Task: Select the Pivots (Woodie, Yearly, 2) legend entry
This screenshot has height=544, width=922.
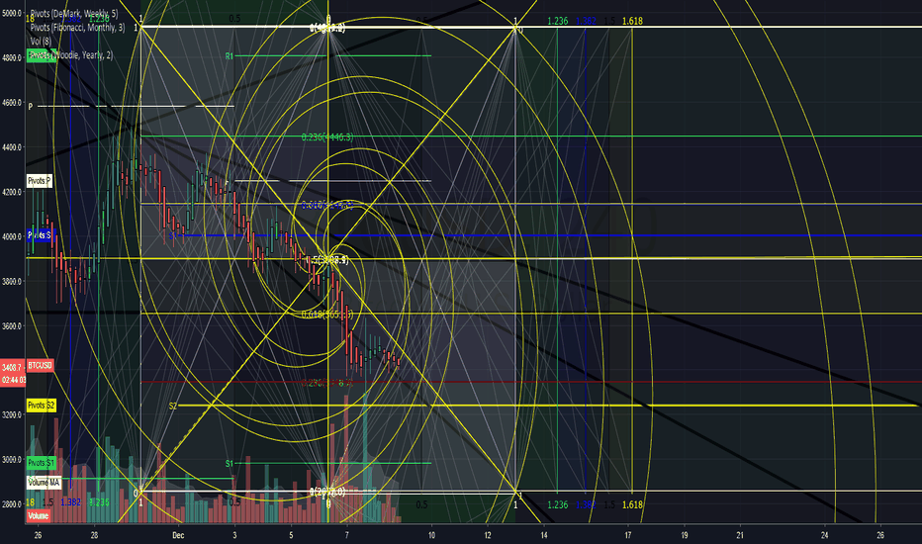Action: (70, 55)
